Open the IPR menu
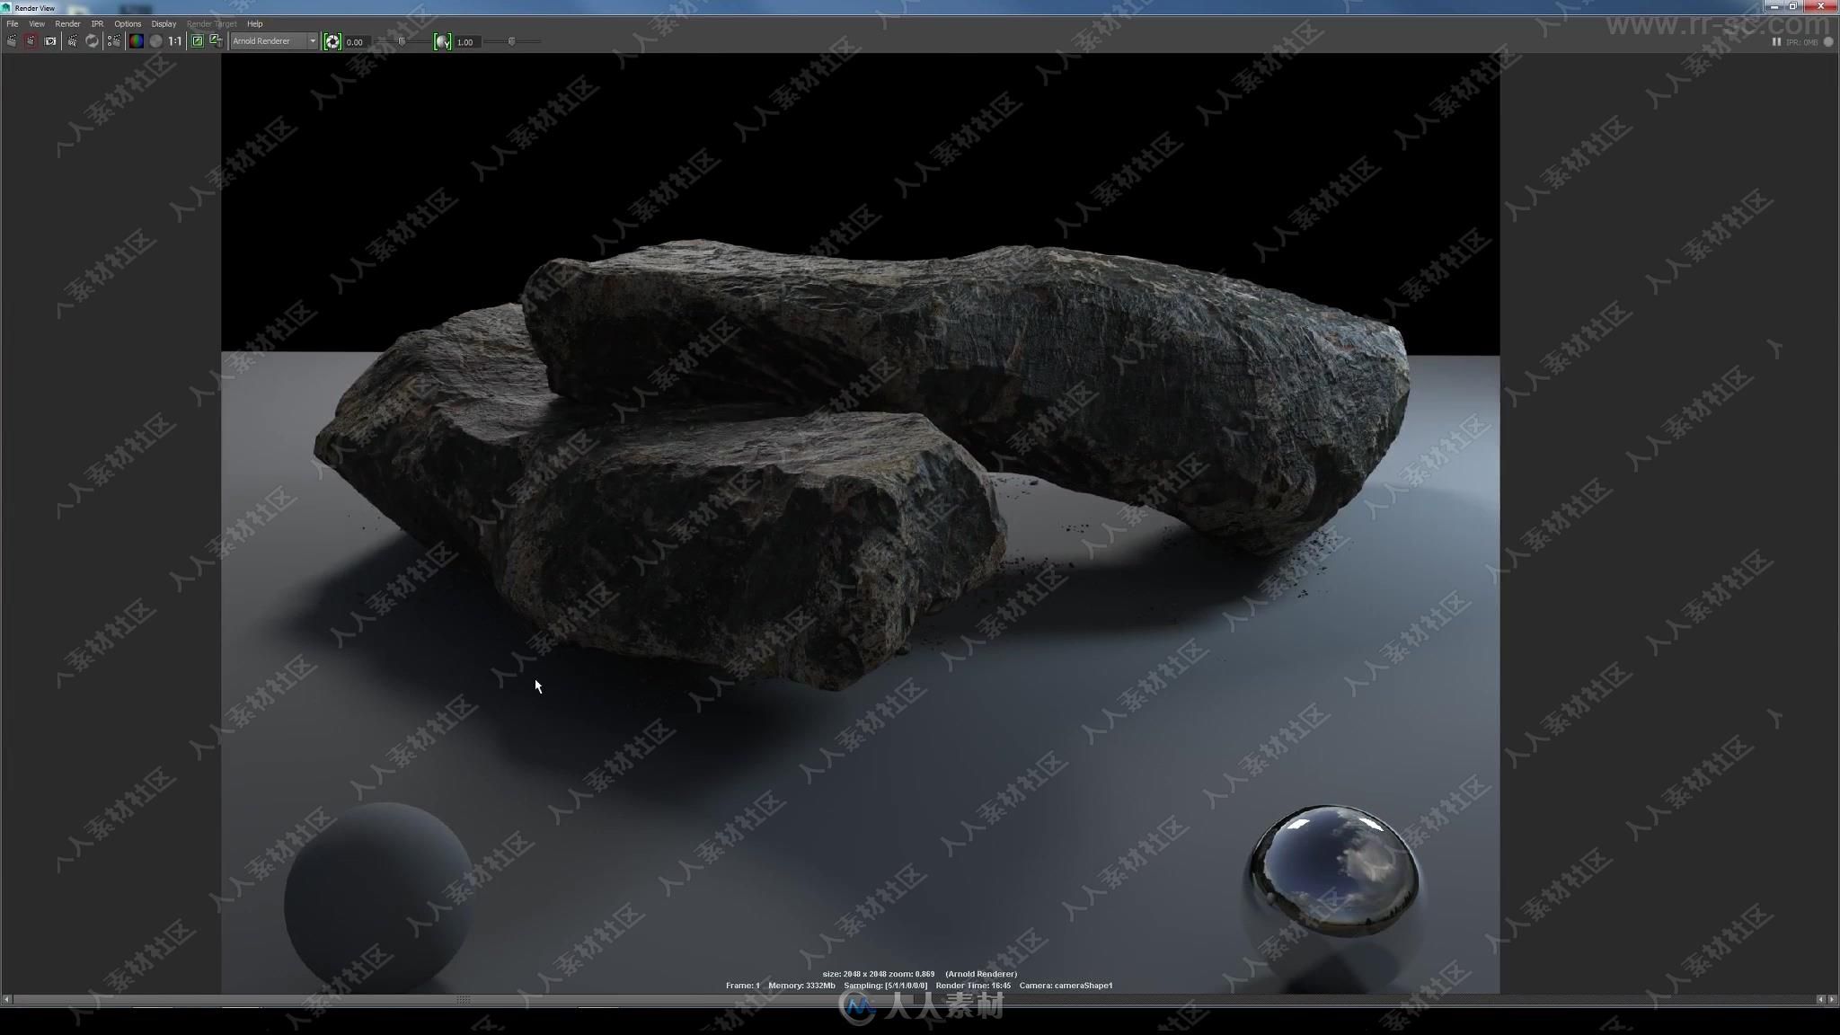Viewport: 1840px width, 1035px height. (97, 24)
